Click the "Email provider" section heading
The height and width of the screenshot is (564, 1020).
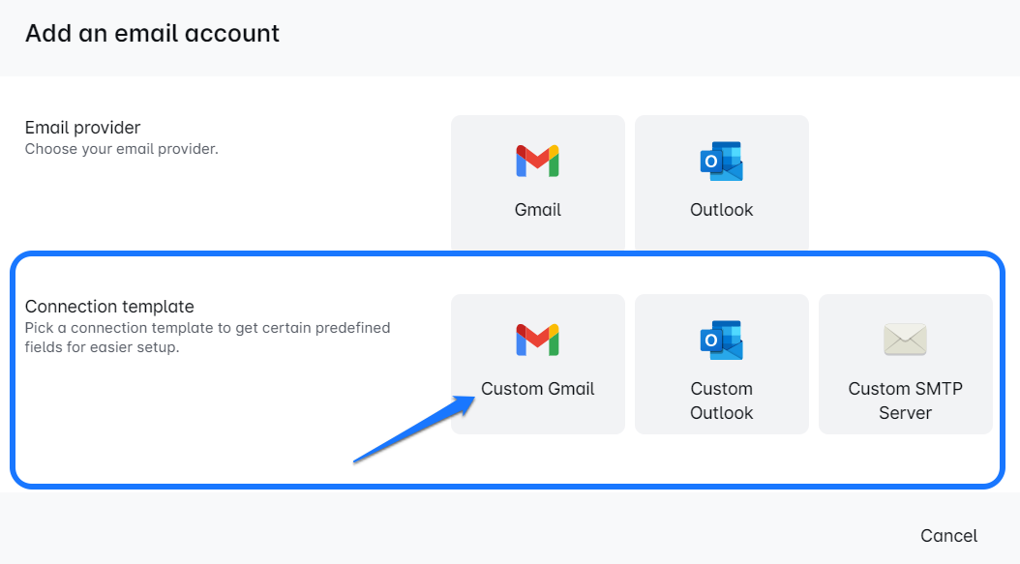coord(82,127)
